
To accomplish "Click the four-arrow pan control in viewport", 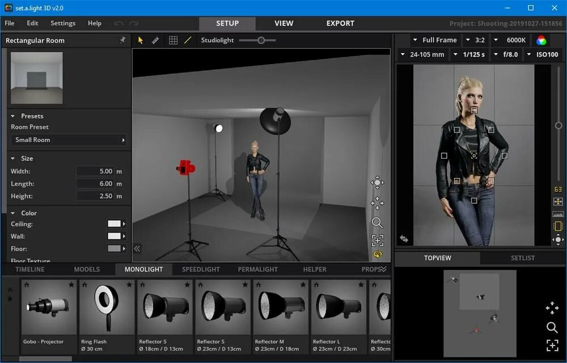I will [377, 203].
